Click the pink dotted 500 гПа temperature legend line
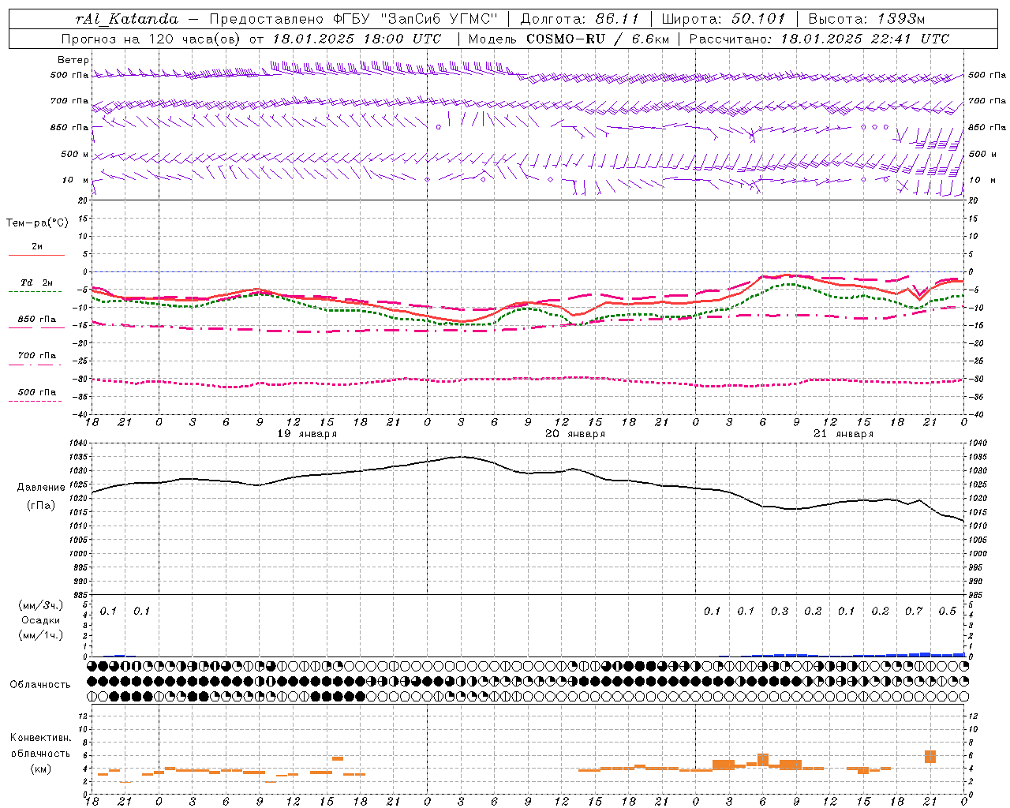This screenshot has width=1010, height=808. 36,402
